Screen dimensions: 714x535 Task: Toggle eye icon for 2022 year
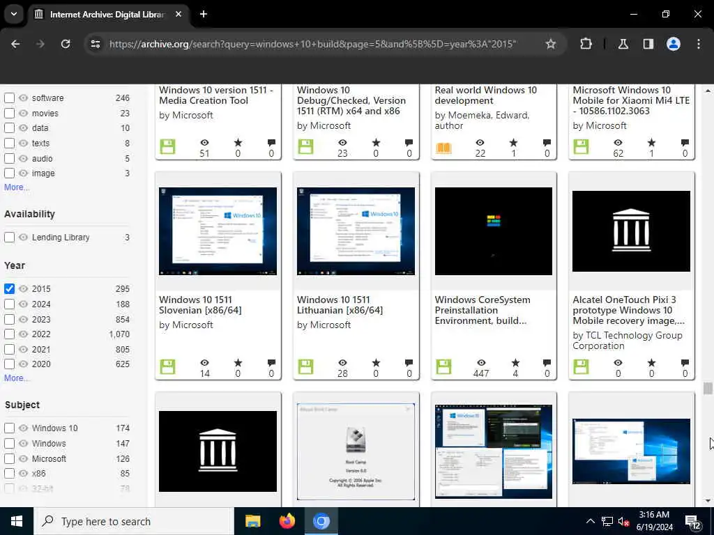(23, 334)
